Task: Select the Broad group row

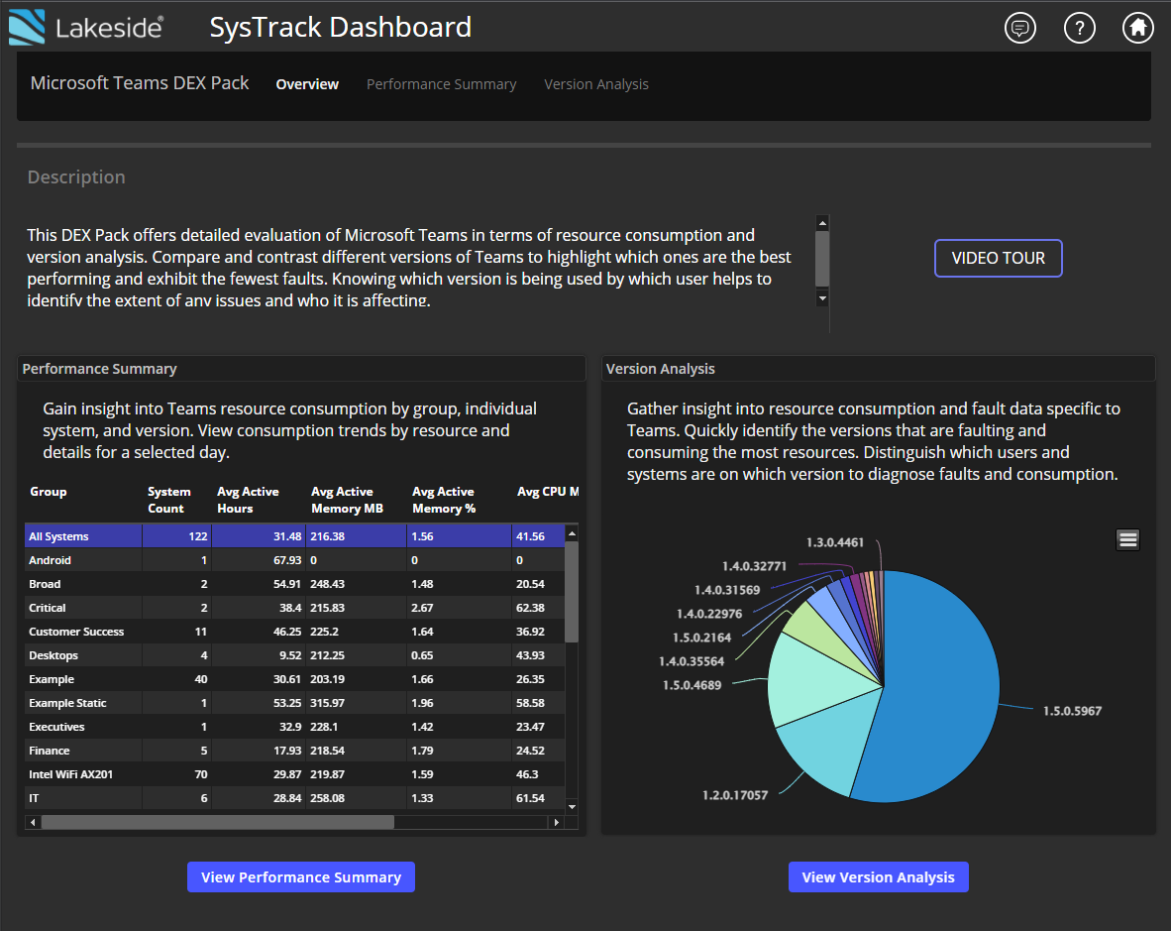Action: (x=295, y=584)
